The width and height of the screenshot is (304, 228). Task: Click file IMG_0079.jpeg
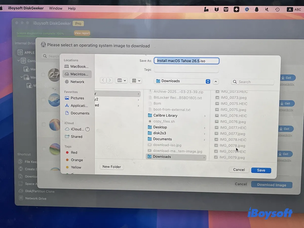[232, 158]
